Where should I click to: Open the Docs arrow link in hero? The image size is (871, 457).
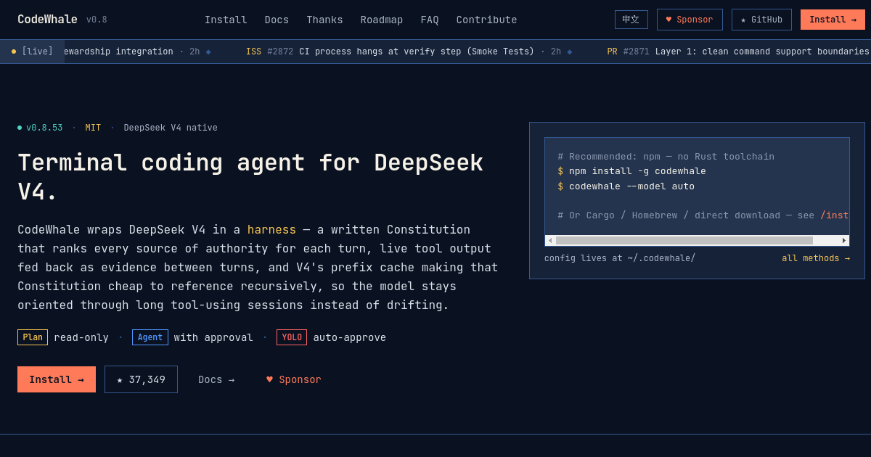pos(216,379)
